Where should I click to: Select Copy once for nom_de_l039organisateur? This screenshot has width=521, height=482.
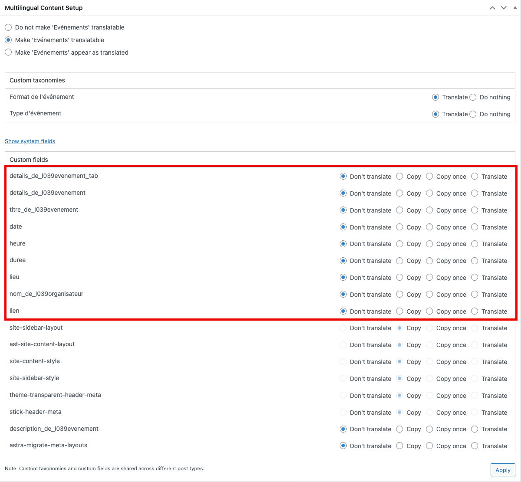[x=429, y=295]
